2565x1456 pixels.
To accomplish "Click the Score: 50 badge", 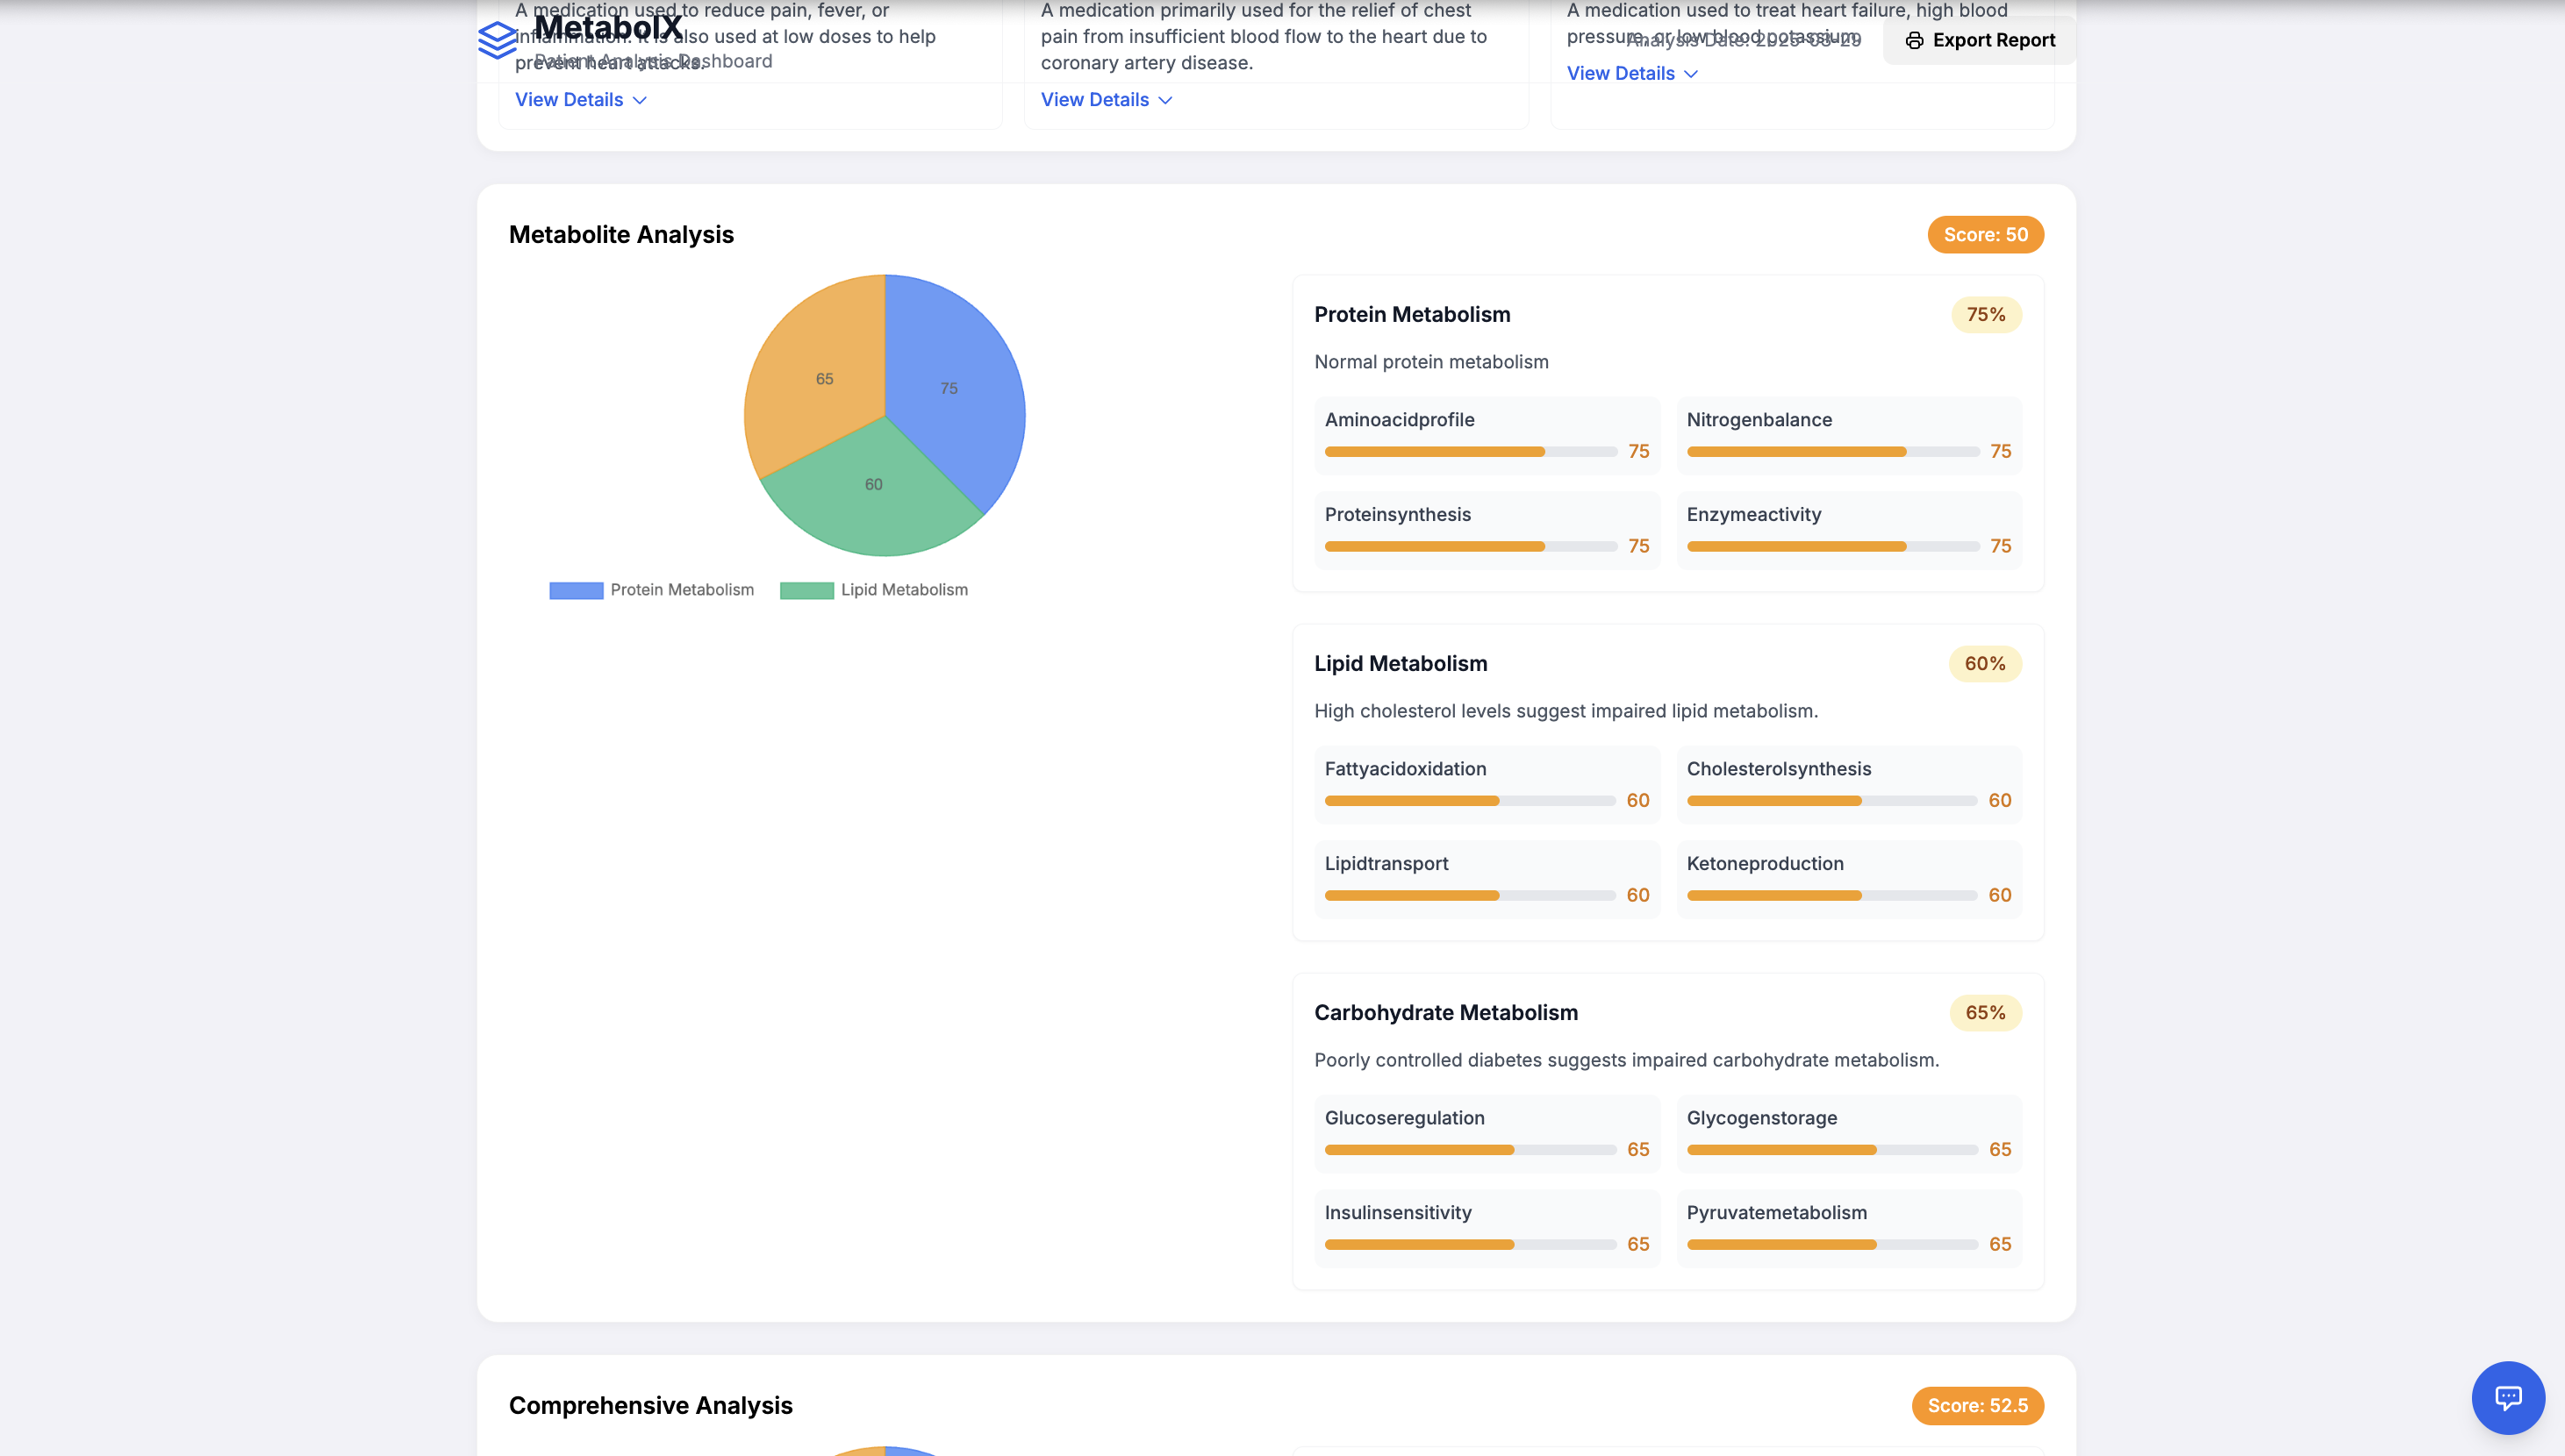I will click(x=1985, y=235).
